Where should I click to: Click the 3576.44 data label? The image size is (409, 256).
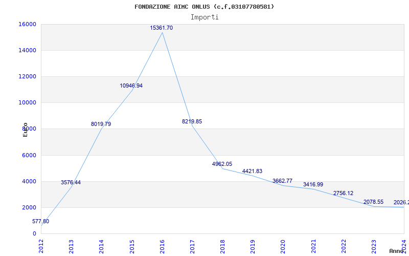click(71, 183)
